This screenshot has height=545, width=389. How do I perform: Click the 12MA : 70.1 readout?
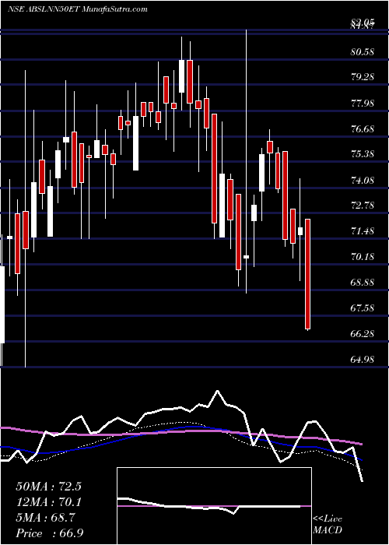pos(48,502)
